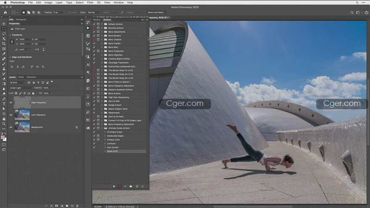Select the Type tool in toolbar
The height and width of the screenshot is (208, 370).
pos(4,104)
